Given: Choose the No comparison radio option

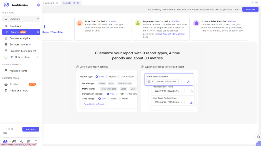Looking at the screenshot, I should tap(127, 94).
